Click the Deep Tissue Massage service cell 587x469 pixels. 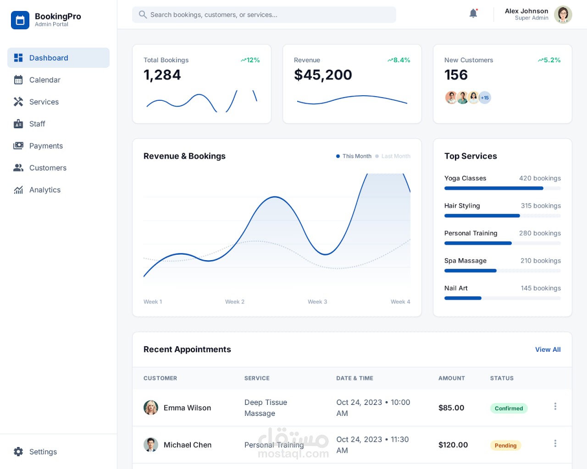tap(266, 408)
